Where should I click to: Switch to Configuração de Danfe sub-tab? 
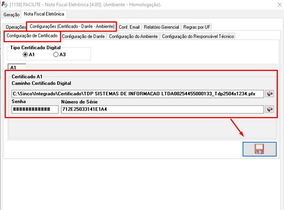tap(83, 37)
